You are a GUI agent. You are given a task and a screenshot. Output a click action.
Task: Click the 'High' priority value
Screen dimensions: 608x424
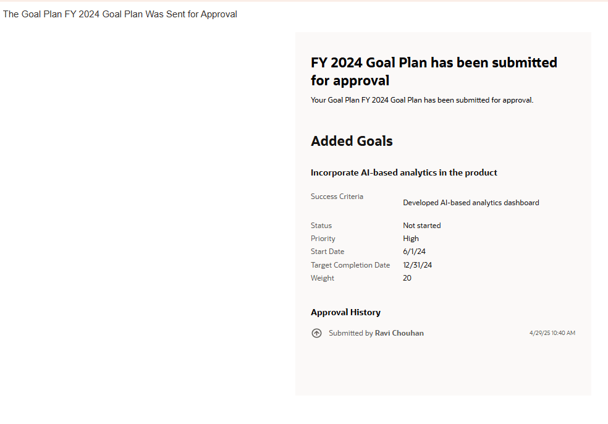411,239
